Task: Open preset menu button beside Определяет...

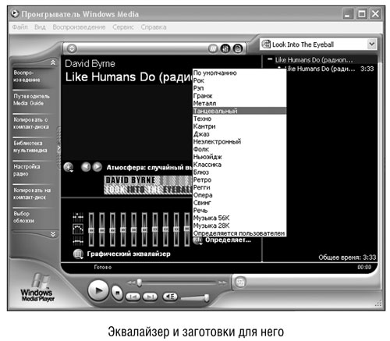Action: click(x=197, y=240)
